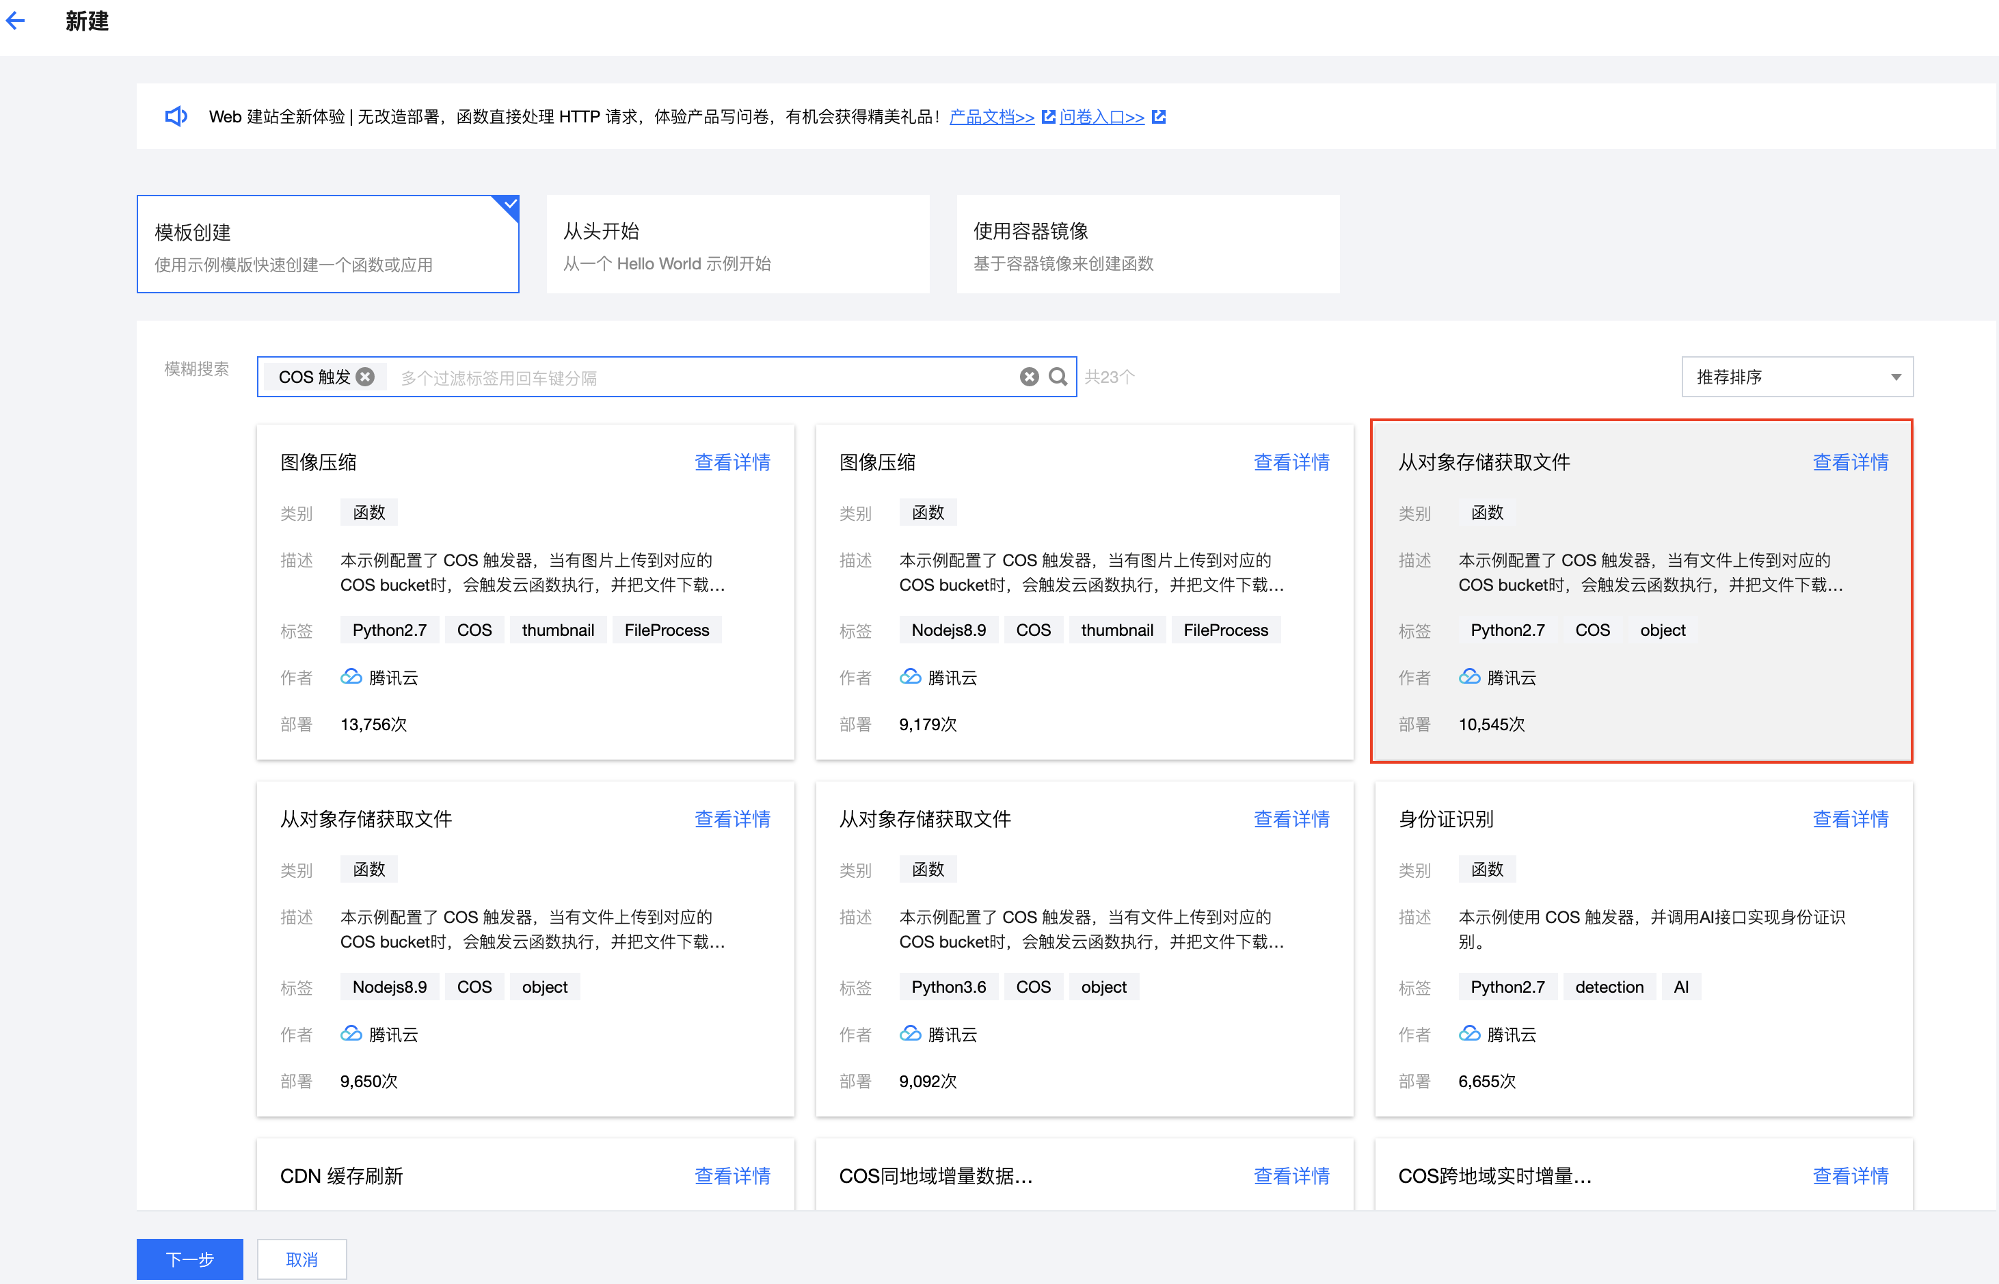Screen dimensions: 1999x1284
Task: Select the 模板创建 creation option
Action: pyautogui.click(x=327, y=244)
